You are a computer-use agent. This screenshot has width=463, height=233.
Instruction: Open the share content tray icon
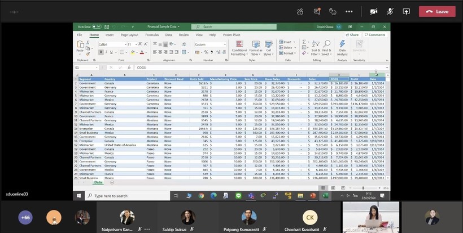(406, 11)
